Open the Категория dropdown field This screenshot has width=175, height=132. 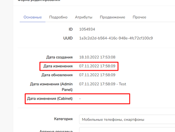click(x=127, y=119)
